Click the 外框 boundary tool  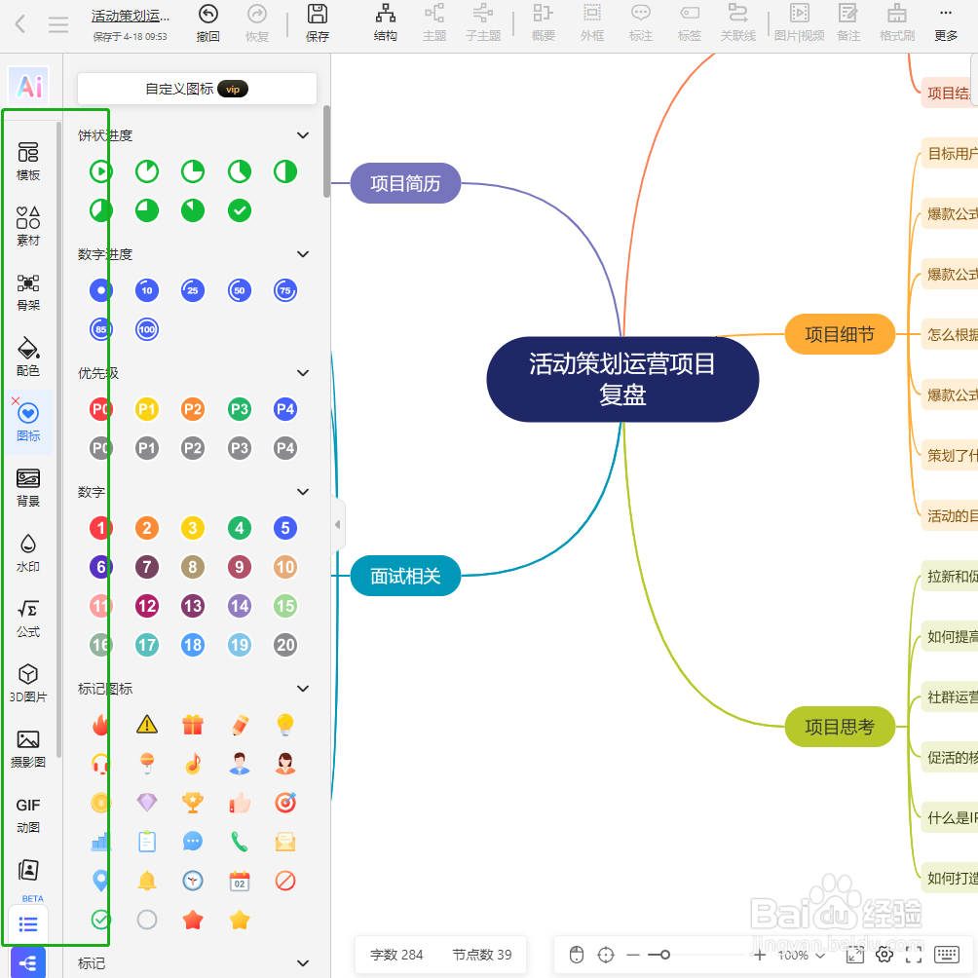(x=592, y=23)
